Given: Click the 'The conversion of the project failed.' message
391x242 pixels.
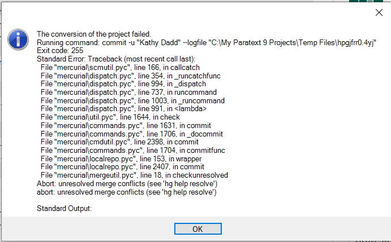Looking at the screenshot, I should pyautogui.click(x=94, y=34).
